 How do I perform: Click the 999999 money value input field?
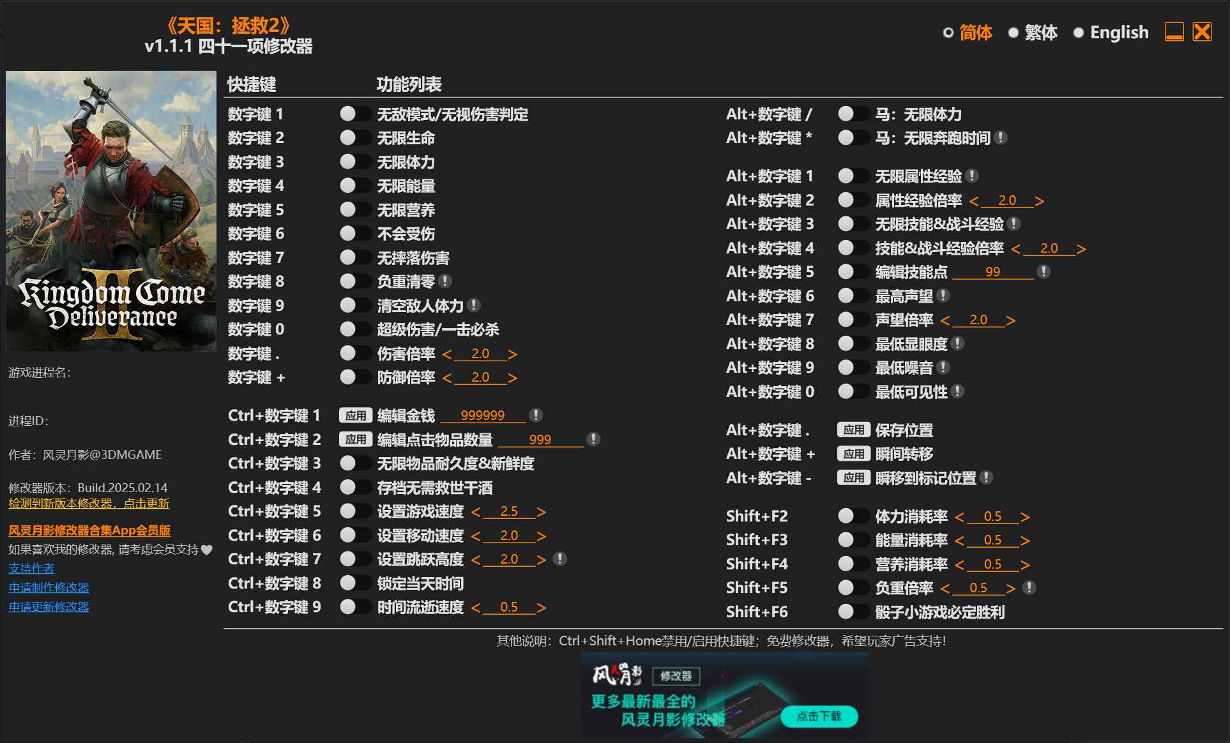pyautogui.click(x=483, y=415)
